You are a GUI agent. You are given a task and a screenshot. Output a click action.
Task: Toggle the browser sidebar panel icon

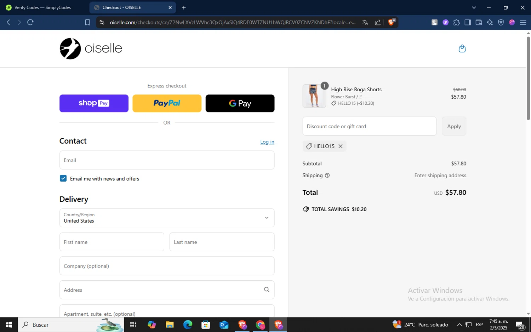click(468, 22)
